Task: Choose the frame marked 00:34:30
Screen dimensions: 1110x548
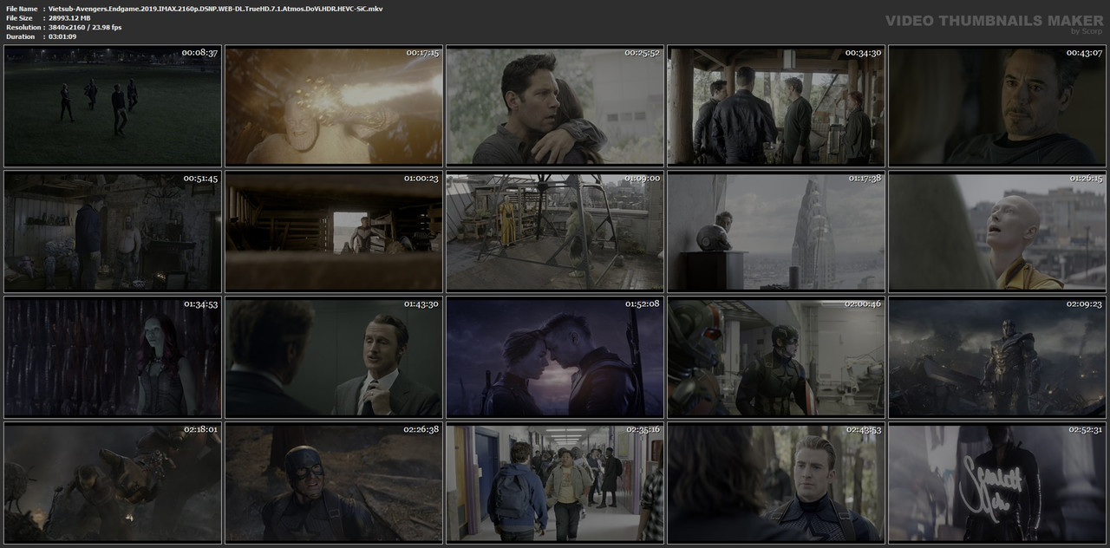Action: [776, 106]
